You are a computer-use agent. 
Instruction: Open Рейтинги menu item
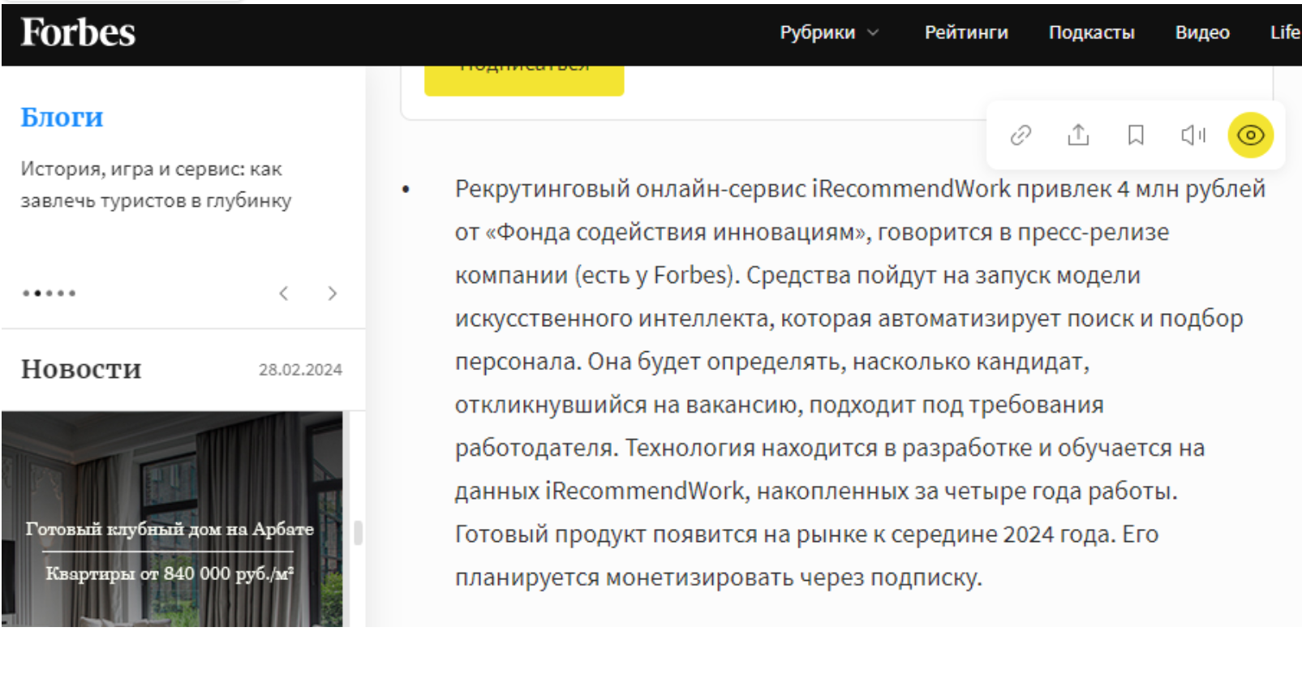(966, 32)
